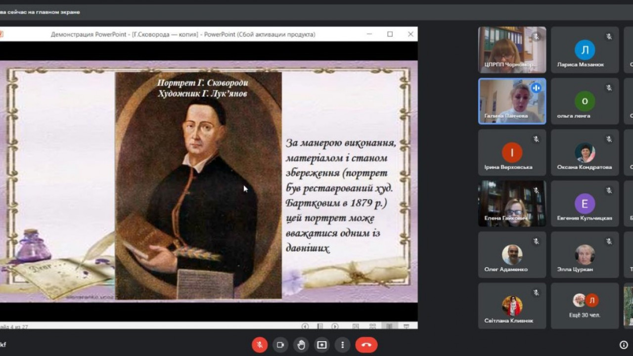The width and height of the screenshot is (633, 356).
Task: Show the 'Ещё 30 чел.' participants tile
Action: (x=585, y=306)
